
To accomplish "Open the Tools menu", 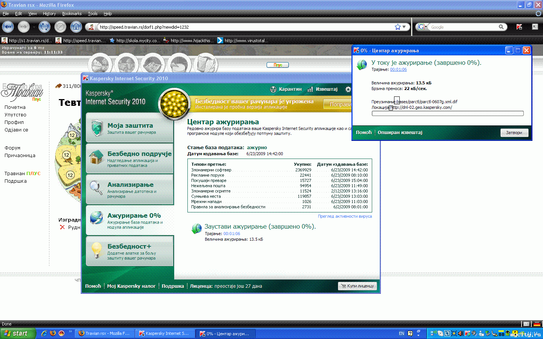I will click(x=93, y=14).
